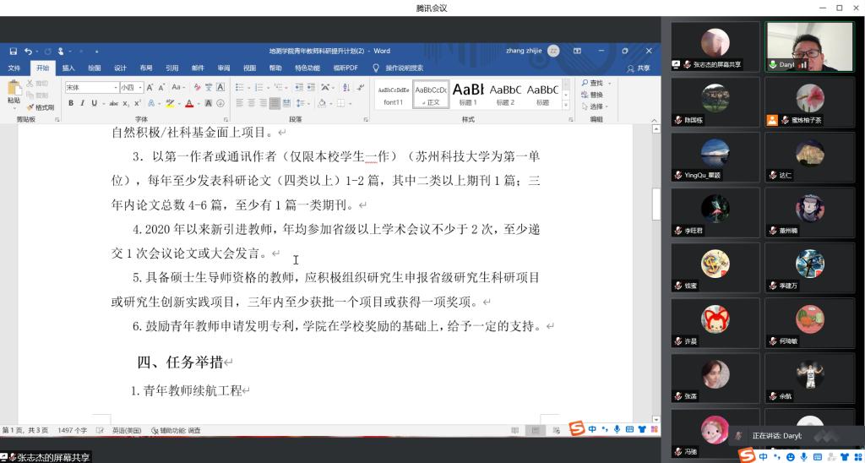
Task: Expand the styles gallery
Action: pyautogui.click(x=565, y=104)
